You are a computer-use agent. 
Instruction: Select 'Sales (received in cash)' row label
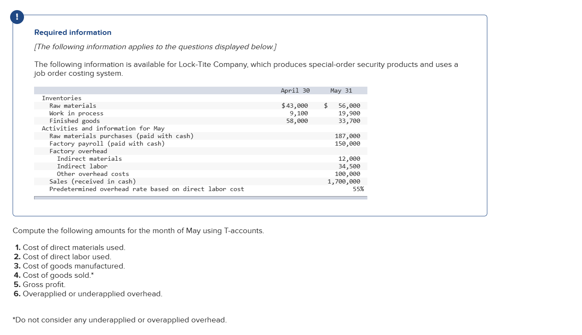click(x=93, y=181)
